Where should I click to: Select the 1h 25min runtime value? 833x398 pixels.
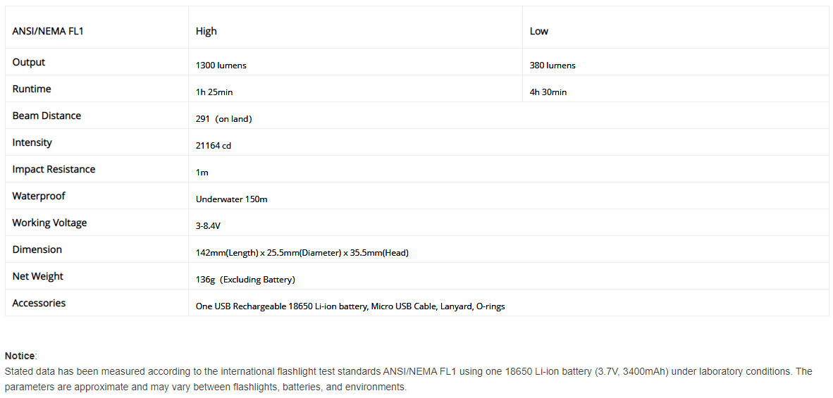click(214, 92)
